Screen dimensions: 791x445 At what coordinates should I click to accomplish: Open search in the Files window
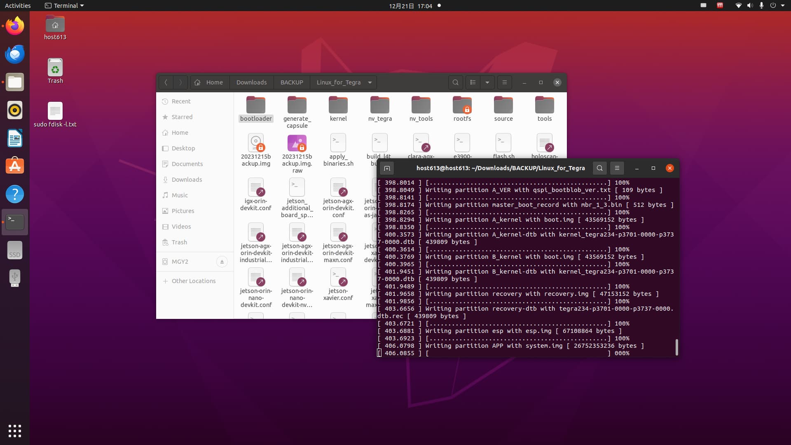tap(455, 82)
